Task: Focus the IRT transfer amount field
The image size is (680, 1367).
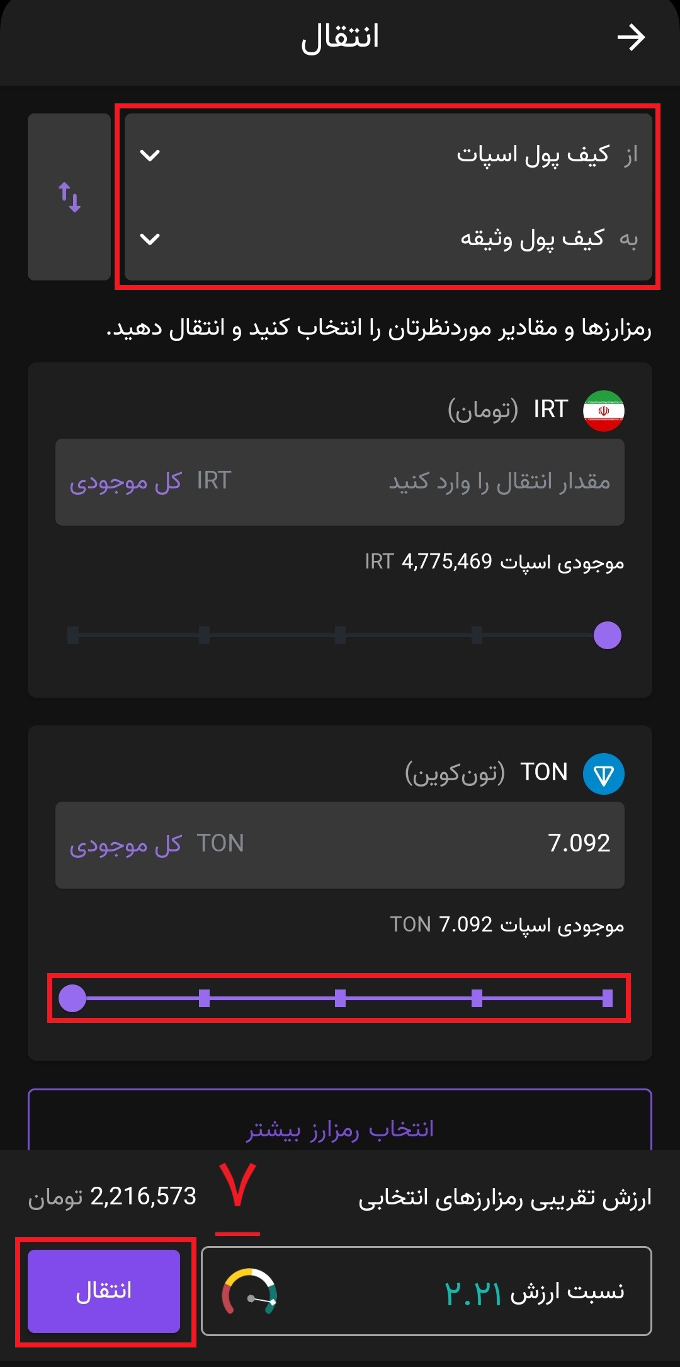Action: [340, 482]
